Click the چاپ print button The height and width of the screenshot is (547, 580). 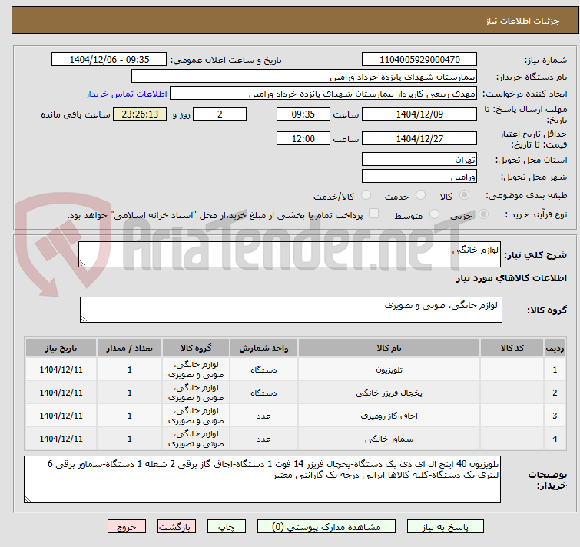tap(227, 527)
